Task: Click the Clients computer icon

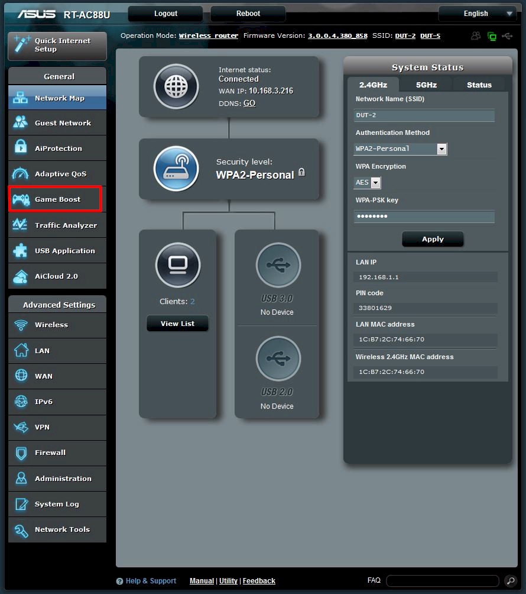Action: click(178, 265)
